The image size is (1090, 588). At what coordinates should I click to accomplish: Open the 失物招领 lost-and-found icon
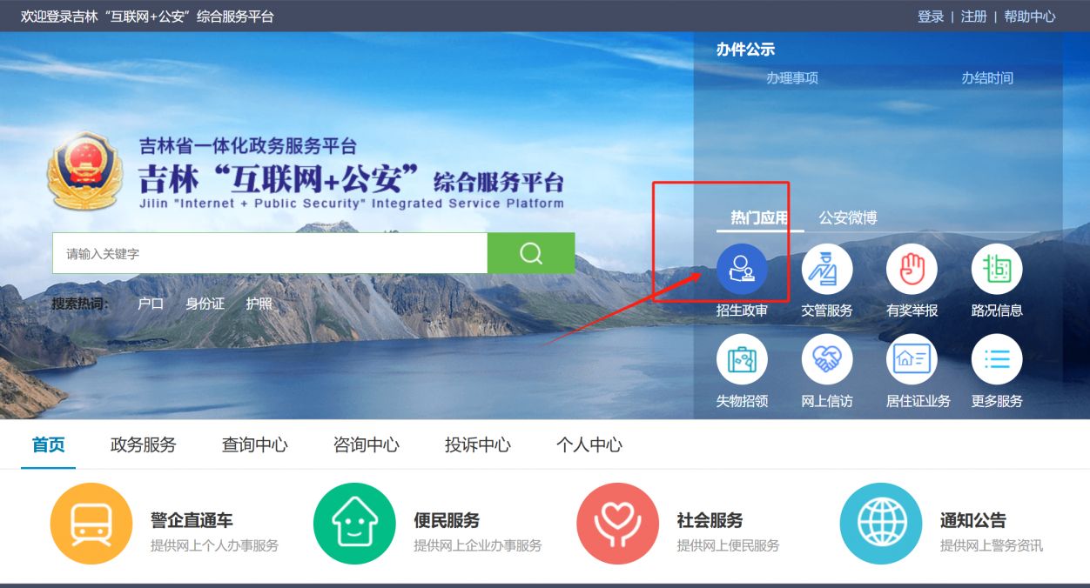pos(742,359)
